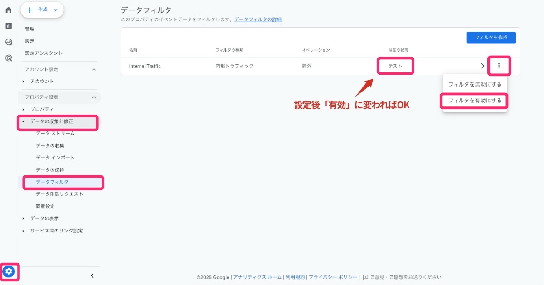
Task: Select フィルタを有効にする from the context menu
Action: (474, 101)
